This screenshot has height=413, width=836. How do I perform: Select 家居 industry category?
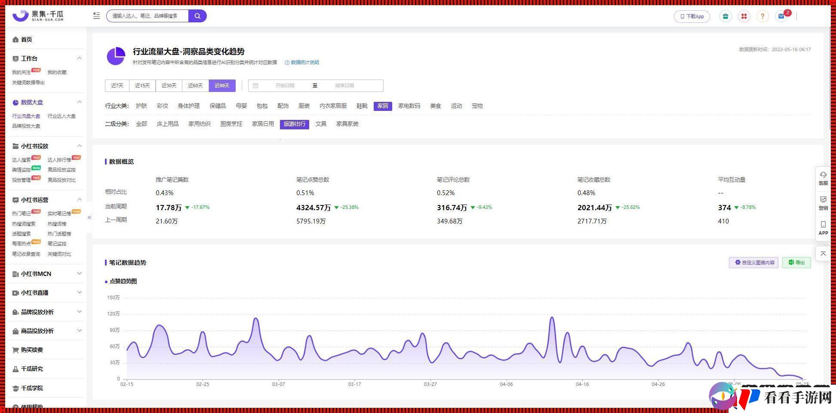tap(383, 106)
